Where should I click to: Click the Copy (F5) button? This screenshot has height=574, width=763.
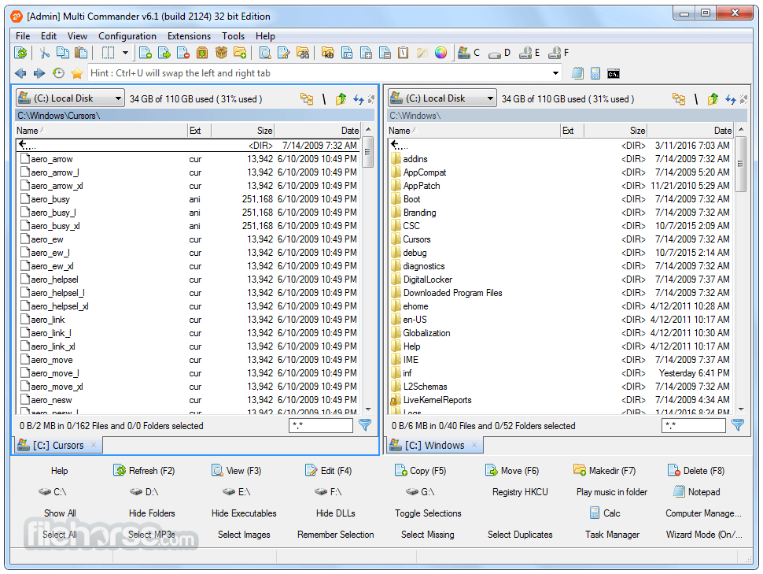coord(420,471)
